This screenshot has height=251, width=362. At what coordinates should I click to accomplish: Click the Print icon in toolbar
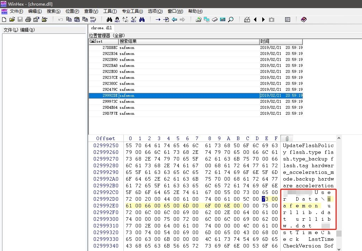point(28,20)
